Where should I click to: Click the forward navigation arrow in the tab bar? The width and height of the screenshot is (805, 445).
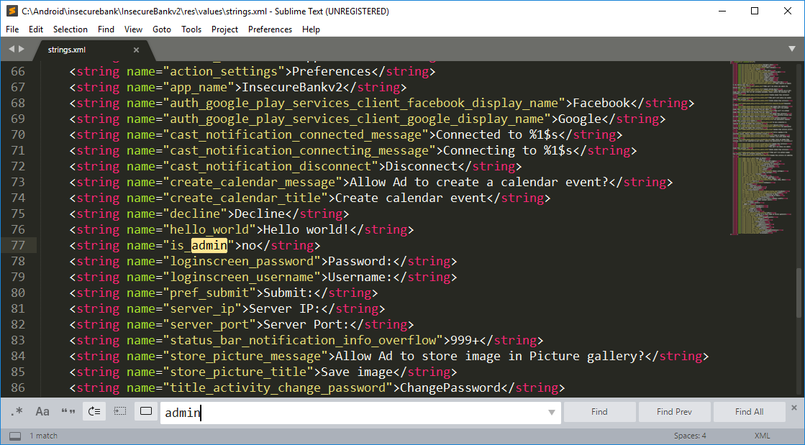[21, 49]
